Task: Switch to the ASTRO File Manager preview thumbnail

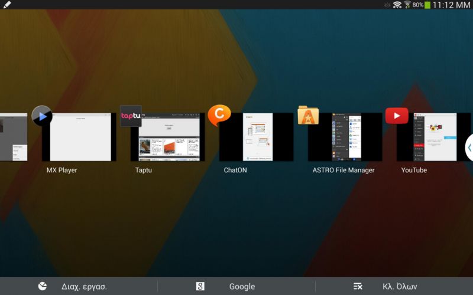Action: point(345,137)
